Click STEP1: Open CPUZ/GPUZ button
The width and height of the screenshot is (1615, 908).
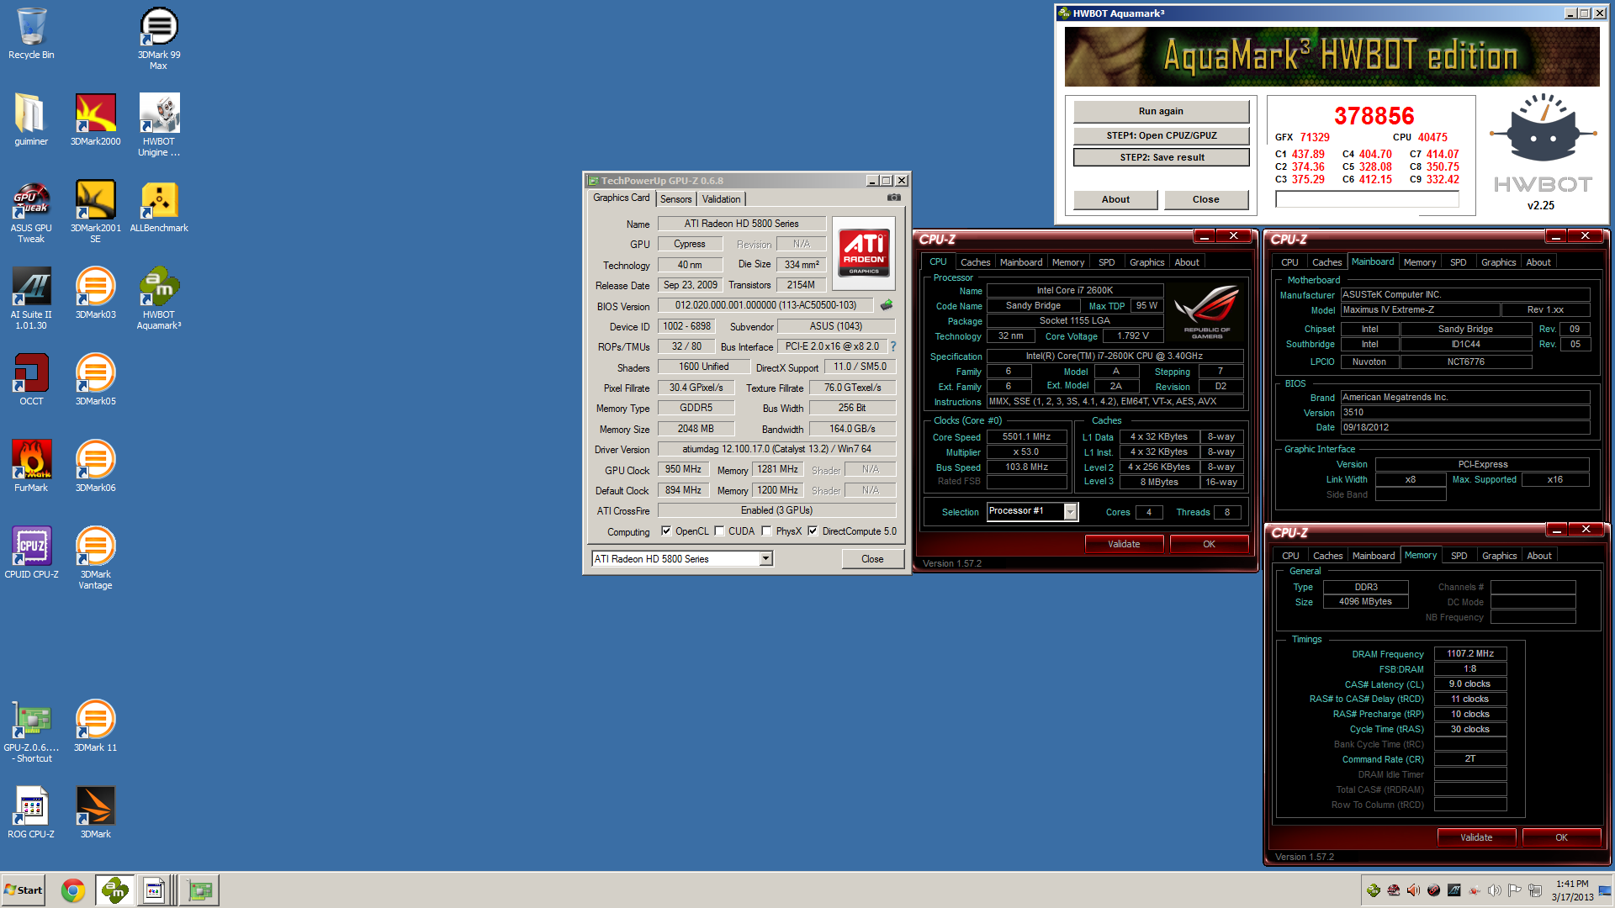click(x=1161, y=135)
